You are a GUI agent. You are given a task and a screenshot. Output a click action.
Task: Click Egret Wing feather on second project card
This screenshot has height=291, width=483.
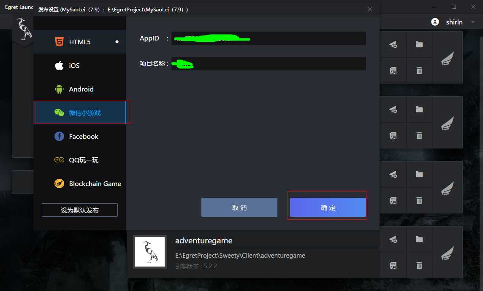(447, 123)
